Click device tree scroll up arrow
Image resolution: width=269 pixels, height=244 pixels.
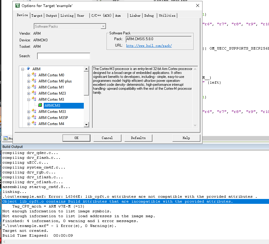pos(87,69)
